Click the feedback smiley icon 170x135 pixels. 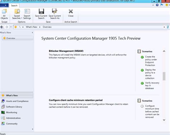tap(167, 5)
